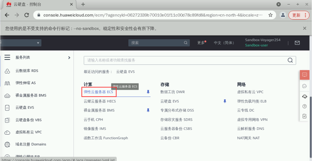Open the messages envelope icon
This screenshot has width=312, height=161.
point(297,43)
